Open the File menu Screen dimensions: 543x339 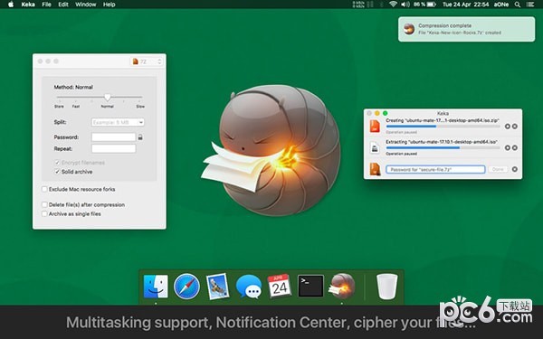click(x=46, y=5)
